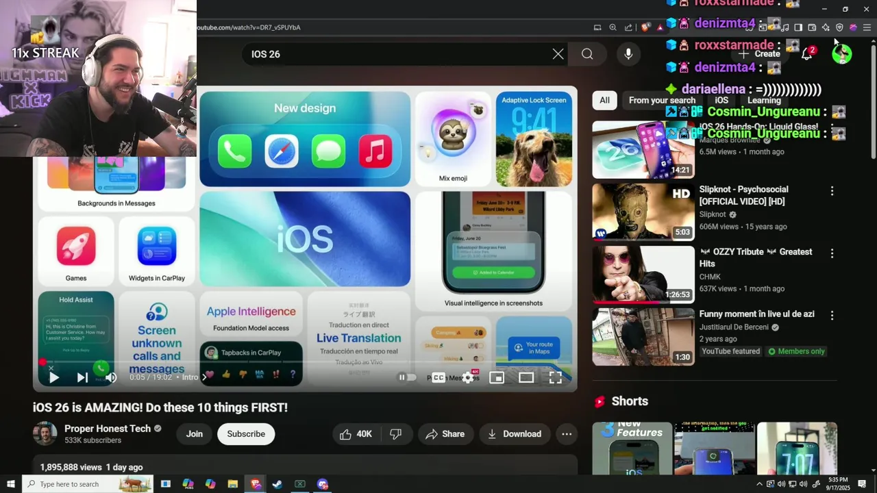Click the browser zoom magnifier icon

coord(613,27)
